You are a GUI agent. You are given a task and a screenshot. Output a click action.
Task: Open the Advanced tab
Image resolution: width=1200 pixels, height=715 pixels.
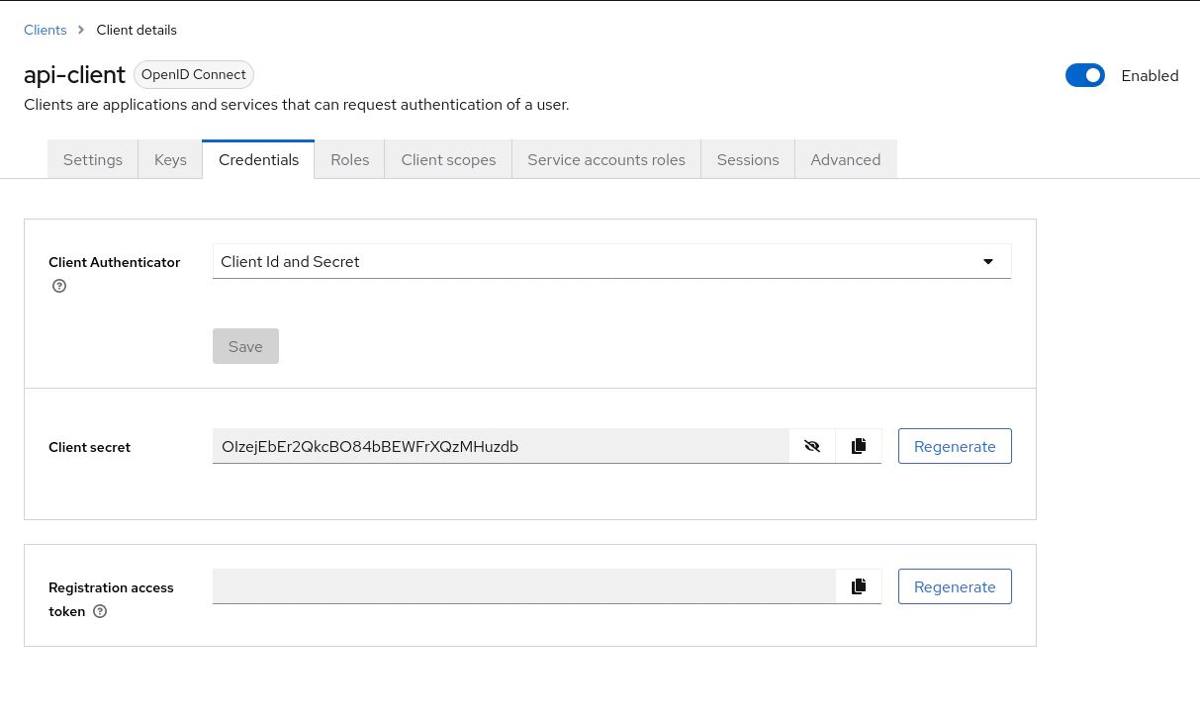click(x=846, y=159)
